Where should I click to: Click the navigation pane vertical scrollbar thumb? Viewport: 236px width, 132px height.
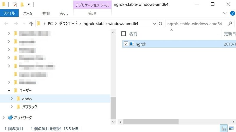tap(113, 108)
